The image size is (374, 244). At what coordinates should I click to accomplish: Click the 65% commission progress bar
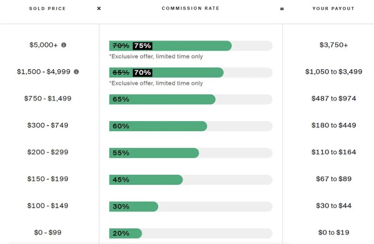pyautogui.click(x=191, y=99)
